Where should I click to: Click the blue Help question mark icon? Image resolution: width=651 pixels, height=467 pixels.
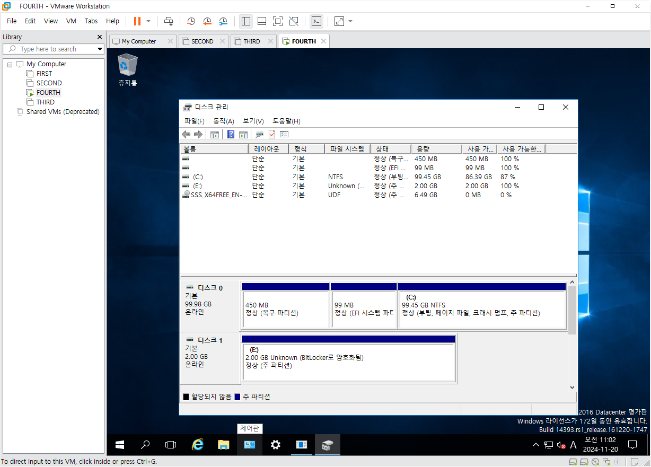coord(231,135)
